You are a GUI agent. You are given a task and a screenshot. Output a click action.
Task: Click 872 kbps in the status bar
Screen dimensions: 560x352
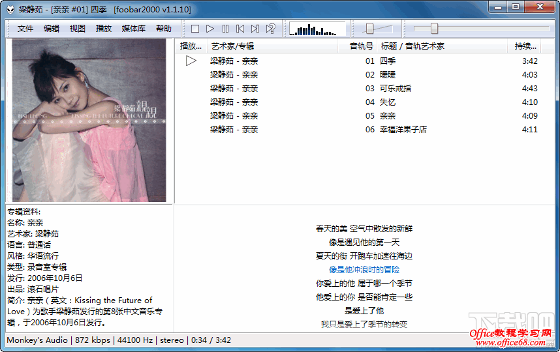[93, 340]
